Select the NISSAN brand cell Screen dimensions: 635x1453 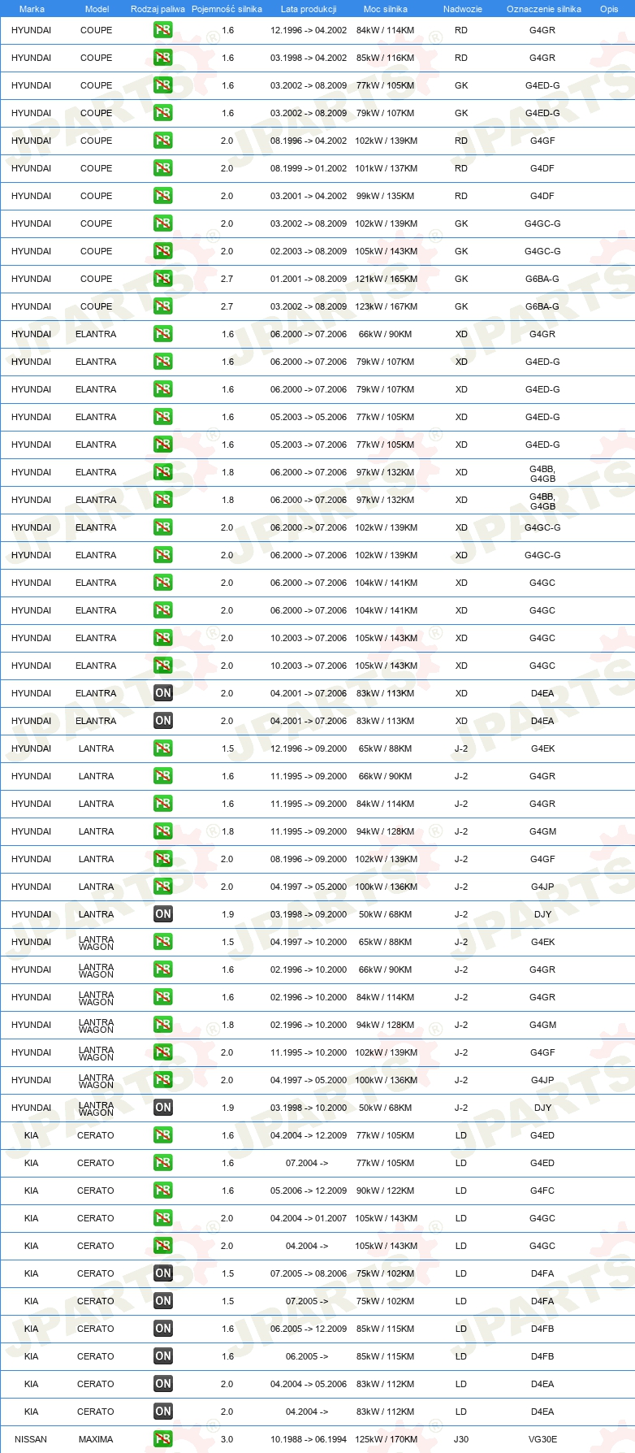(x=31, y=1439)
